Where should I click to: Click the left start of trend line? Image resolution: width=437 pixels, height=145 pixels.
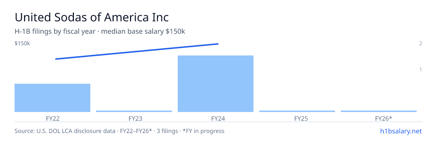[x=56, y=59]
